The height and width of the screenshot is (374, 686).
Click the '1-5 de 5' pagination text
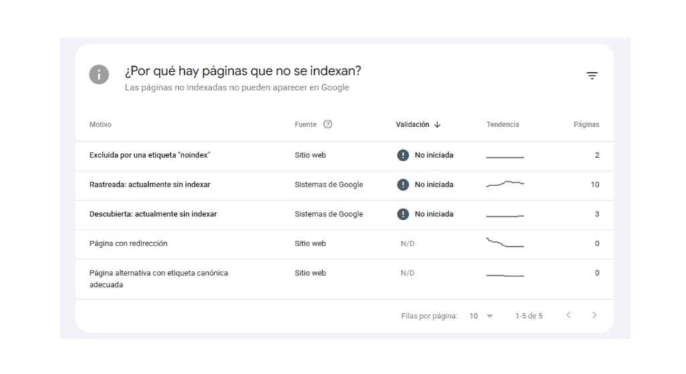click(x=529, y=316)
